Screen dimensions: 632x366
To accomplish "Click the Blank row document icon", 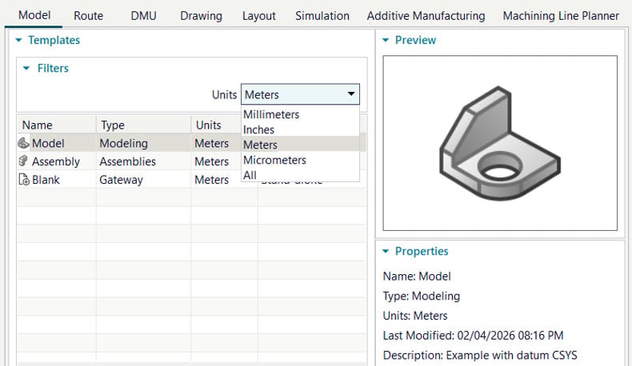I will point(24,179).
